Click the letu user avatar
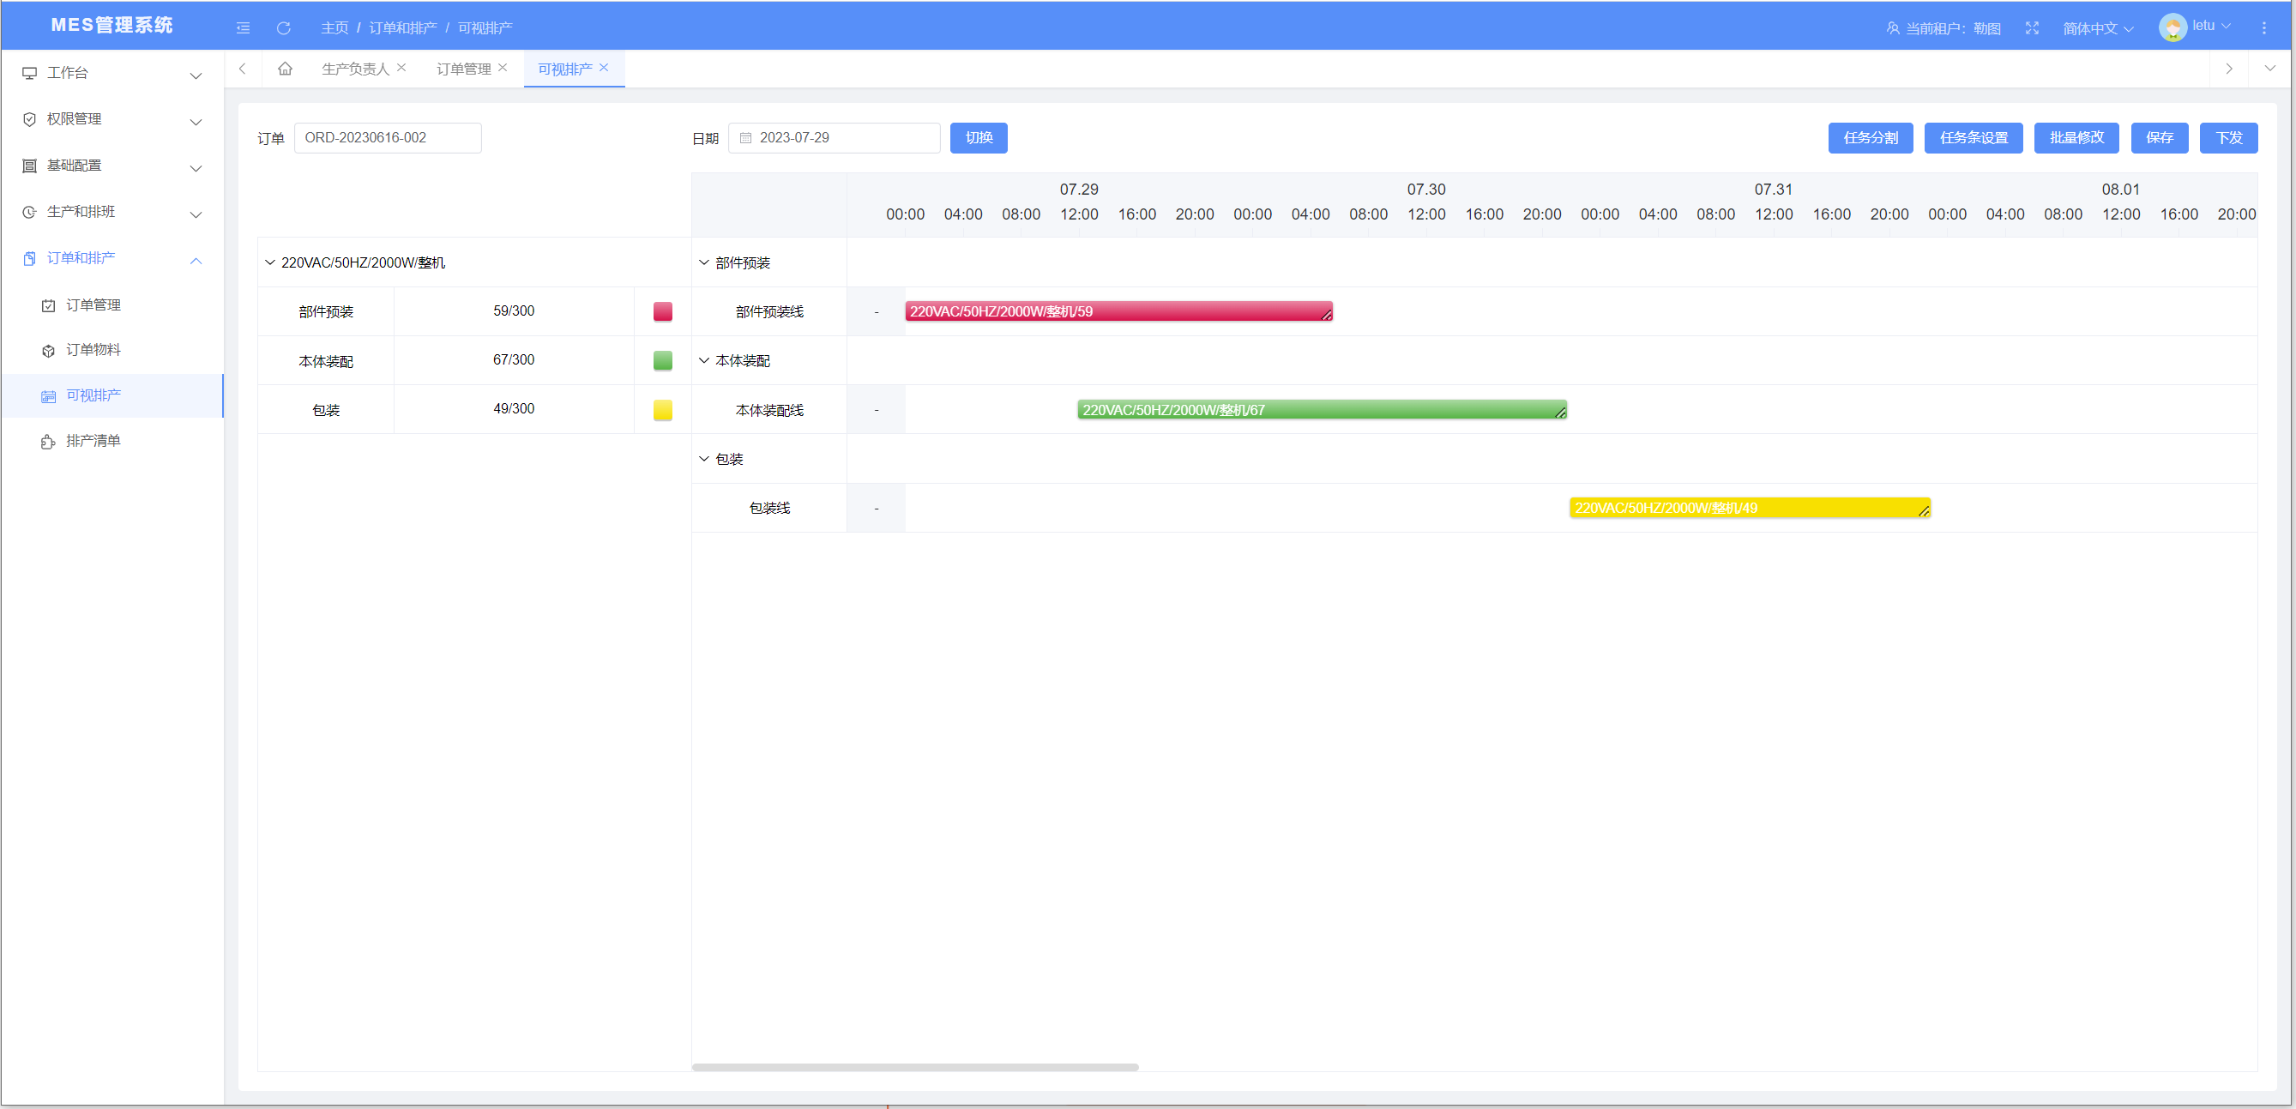 [2172, 27]
